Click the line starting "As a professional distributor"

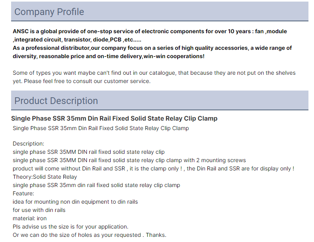point(152,52)
